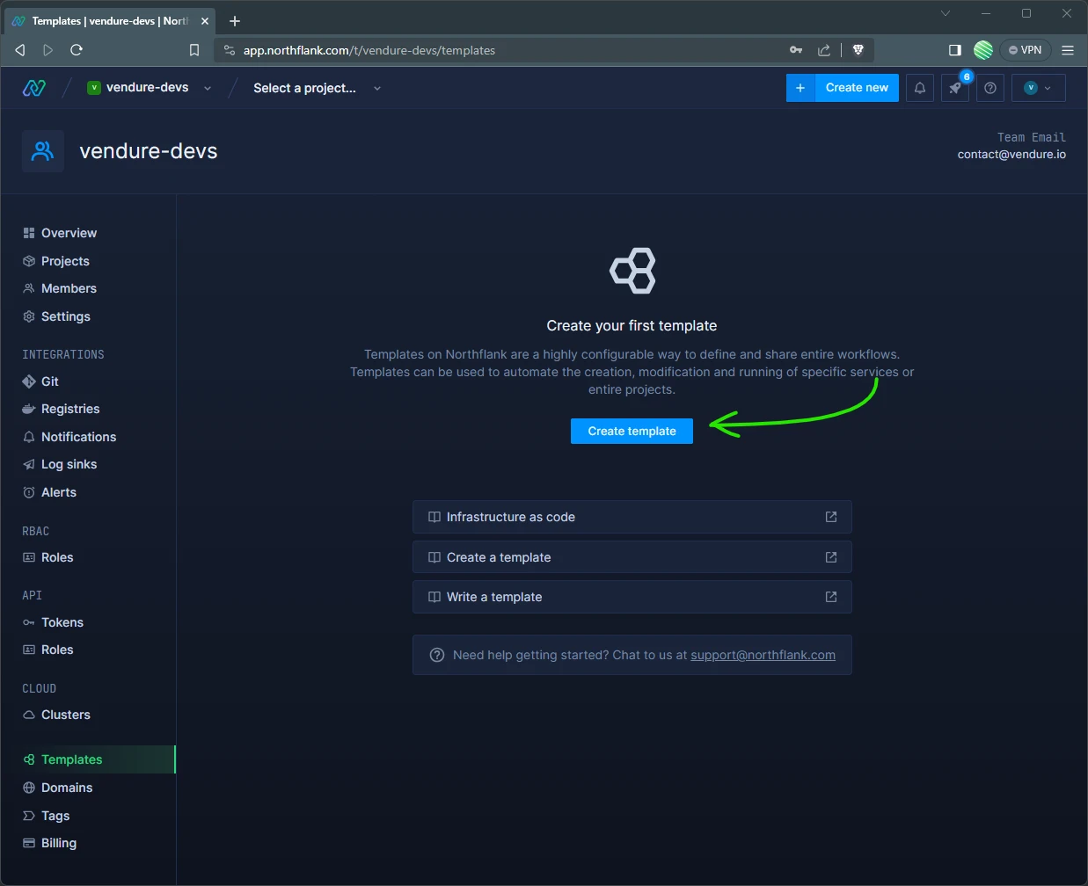The height and width of the screenshot is (886, 1088).
Task: Toggle the VPN shield in the toolbar
Action: (x=1026, y=50)
